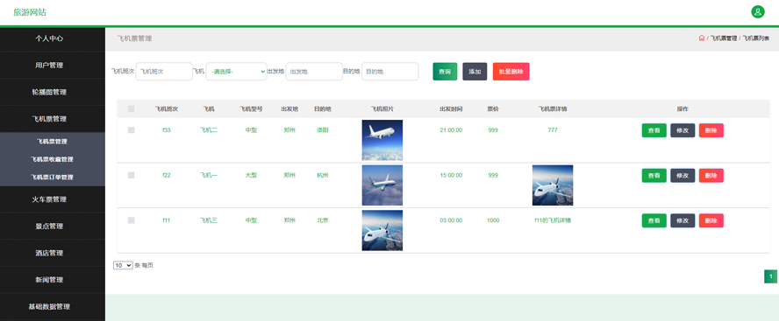The width and height of the screenshot is (779, 321).
Task: Open 用户管理 in the sidebar
Action: click(49, 65)
